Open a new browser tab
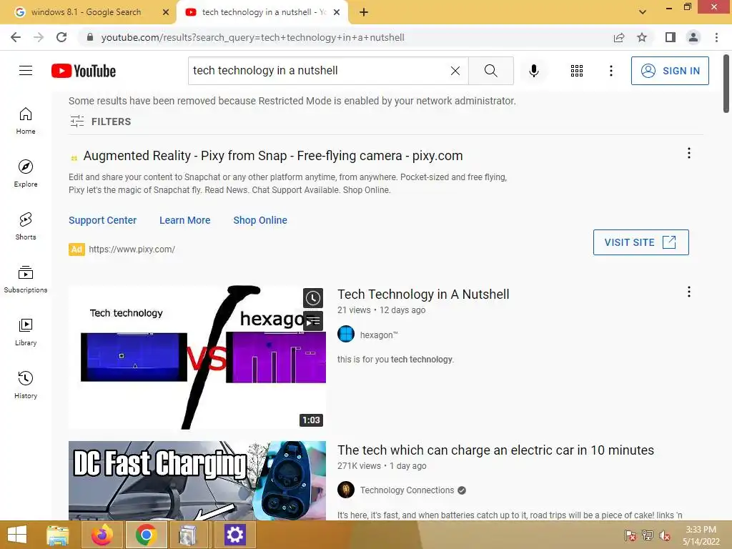 pos(364,12)
